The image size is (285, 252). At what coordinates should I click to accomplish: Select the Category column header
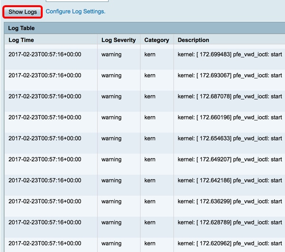pos(156,40)
